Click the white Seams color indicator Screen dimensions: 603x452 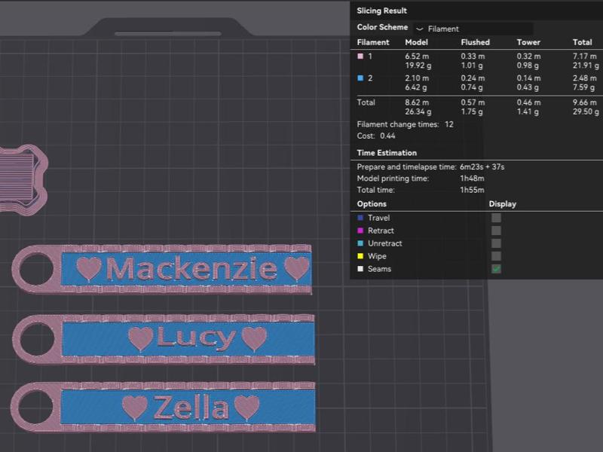click(360, 269)
